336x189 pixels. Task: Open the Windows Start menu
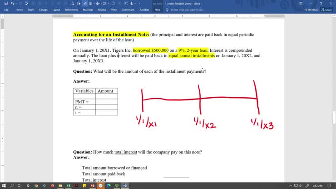tap(4, 185)
